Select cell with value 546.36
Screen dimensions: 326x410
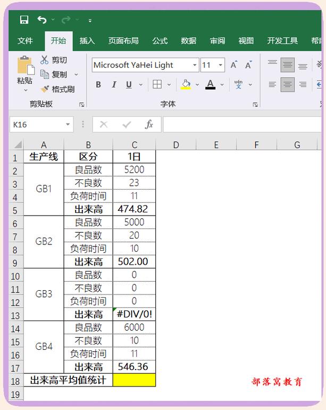tap(134, 367)
